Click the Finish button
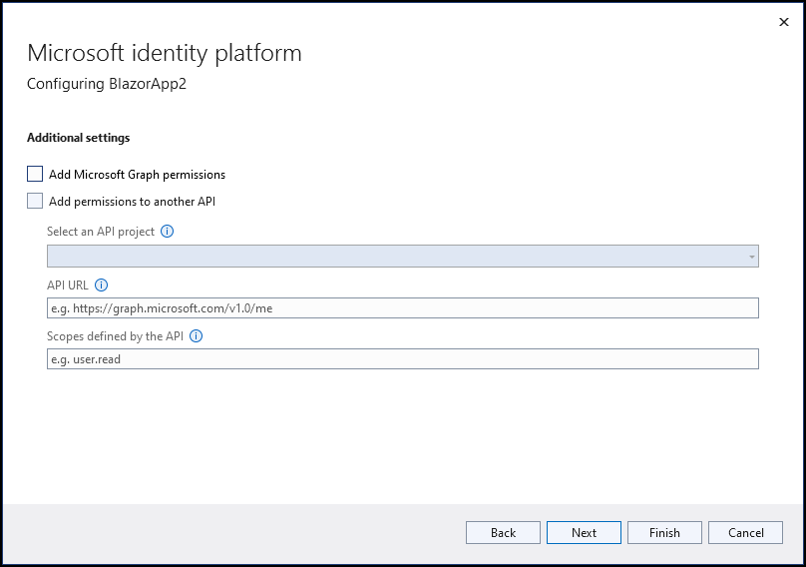Screen dimensions: 806x567 [x=664, y=533]
